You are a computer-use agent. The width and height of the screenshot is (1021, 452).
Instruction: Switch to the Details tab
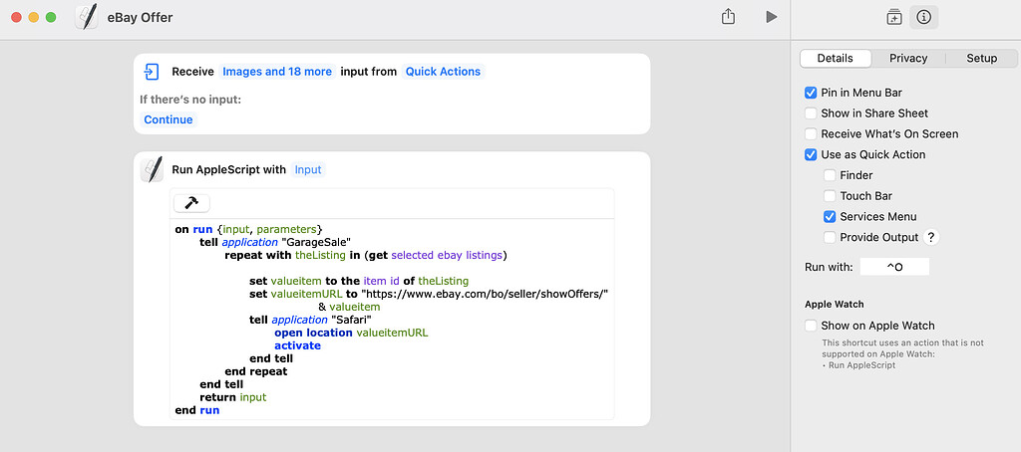point(835,58)
